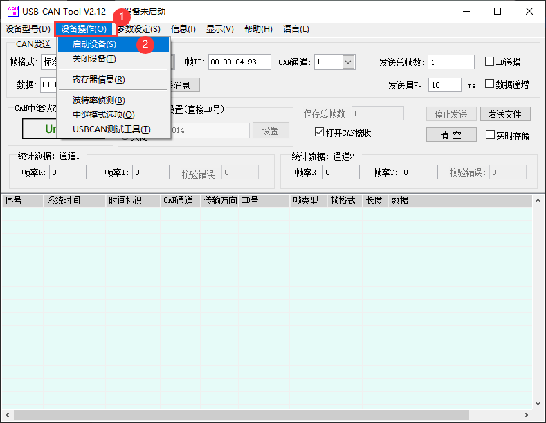The width and height of the screenshot is (546, 423).
Task: Click the 帧率R field for 通道1
Action: tap(68, 172)
